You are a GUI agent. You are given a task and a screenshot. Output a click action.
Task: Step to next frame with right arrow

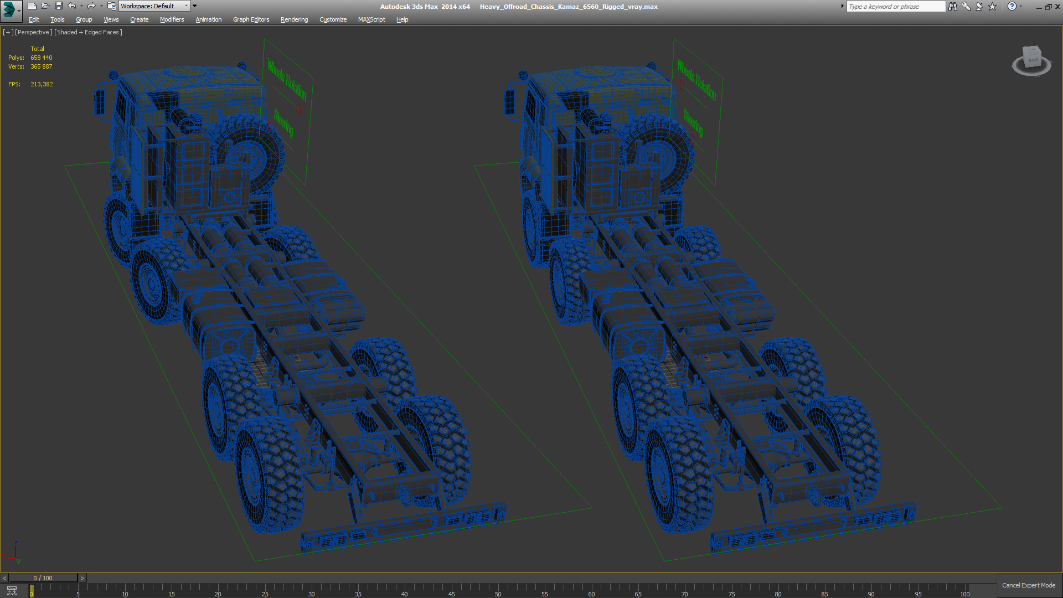pyautogui.click(x=82, y=578)
